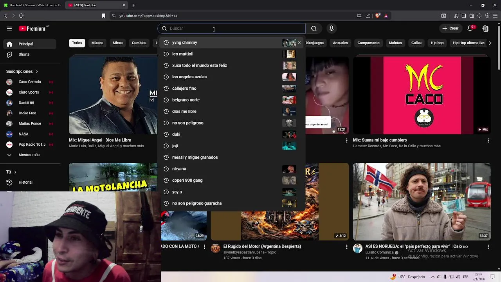Open the 'Pop Radio 101.5' subscription
The image size is (501, 282).
point(31,145)
